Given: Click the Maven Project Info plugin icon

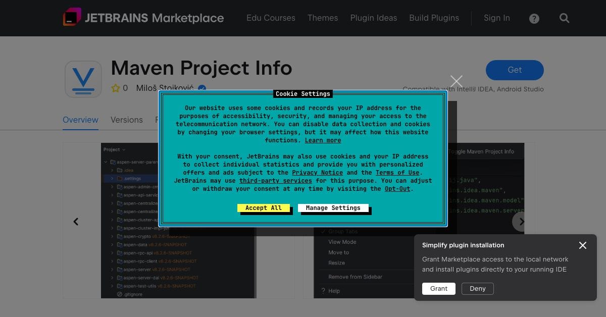Looking at the screenshot, I should point(83,79).
